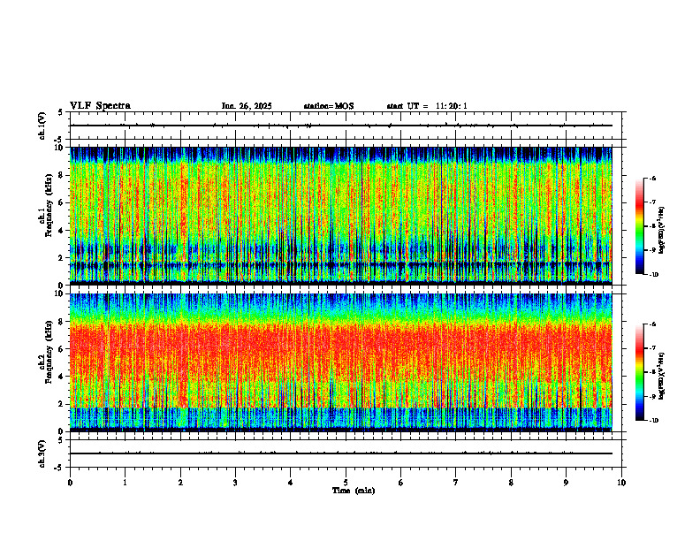Click the ch.2 spectrogram panel
This screenshot has width=700, height=541.
click(x=341, y=362)
